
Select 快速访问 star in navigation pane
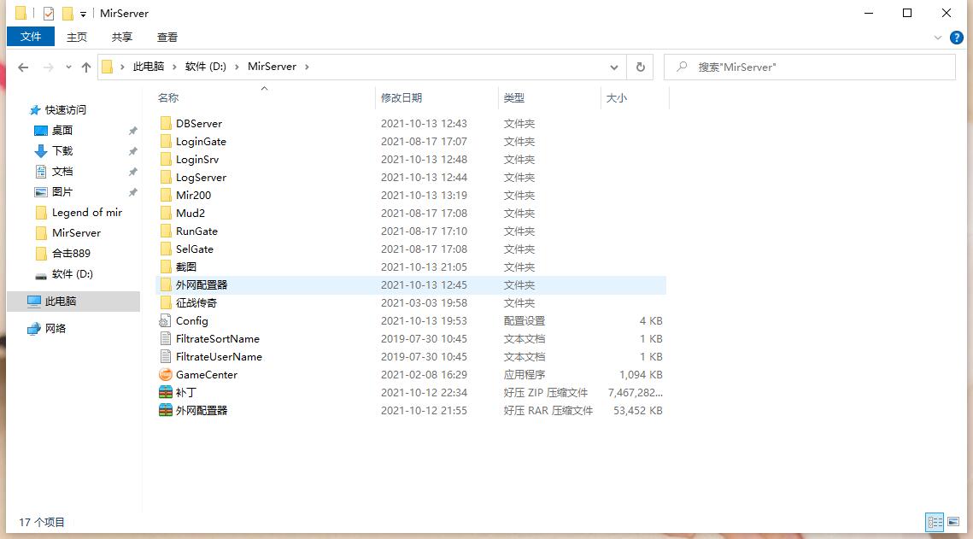click(35, 110)
